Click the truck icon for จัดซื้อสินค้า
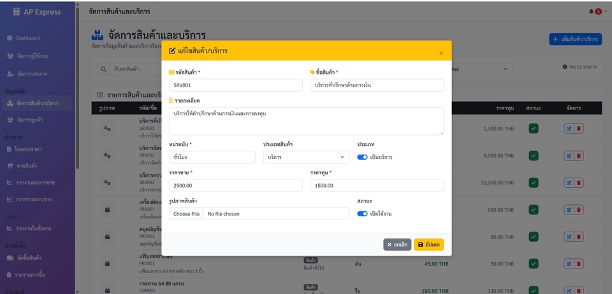The width and height of the screenshot is (612, 294). coord(11,258)
